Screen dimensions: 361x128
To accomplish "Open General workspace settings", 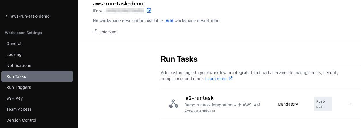I will click(x=37, y=44).
